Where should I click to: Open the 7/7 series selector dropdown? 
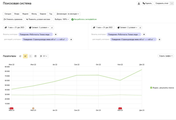click(44, 56)
